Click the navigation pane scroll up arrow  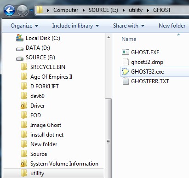[109, 37]
